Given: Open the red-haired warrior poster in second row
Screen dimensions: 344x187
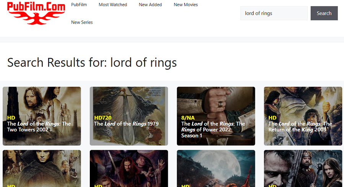Looking at the screenshot, I should [129, 168].
